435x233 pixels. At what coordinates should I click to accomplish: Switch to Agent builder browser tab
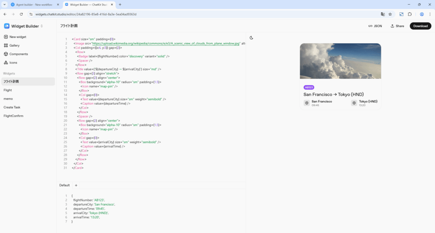[x=32, y=4]
